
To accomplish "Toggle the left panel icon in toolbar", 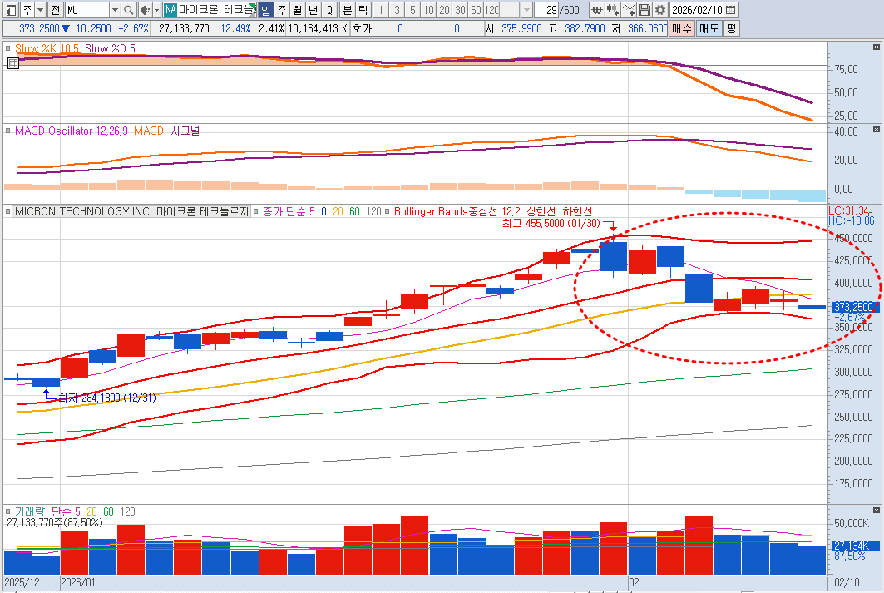I will point(10,10).
